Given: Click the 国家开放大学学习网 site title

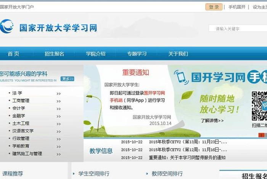Looking at the screenshot, I should [x=58, y=28].
